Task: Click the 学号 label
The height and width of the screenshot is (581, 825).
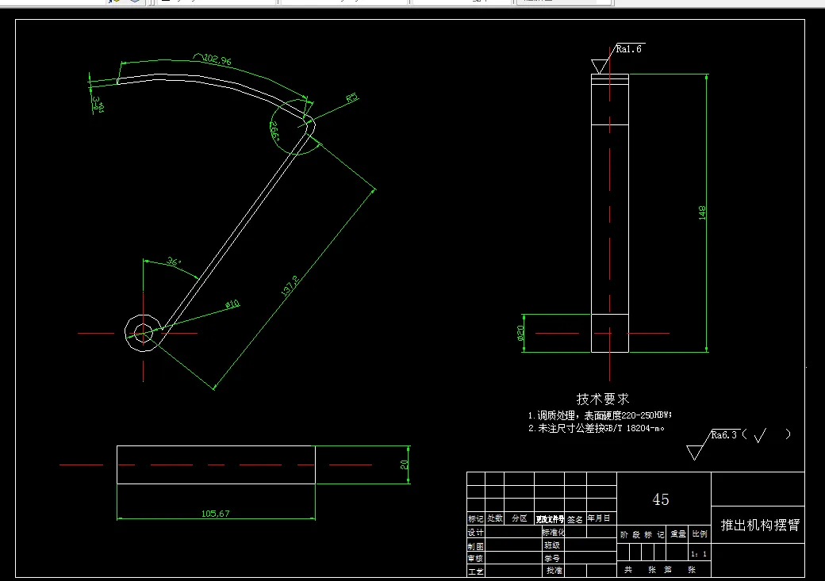Action: coord(552,558)
